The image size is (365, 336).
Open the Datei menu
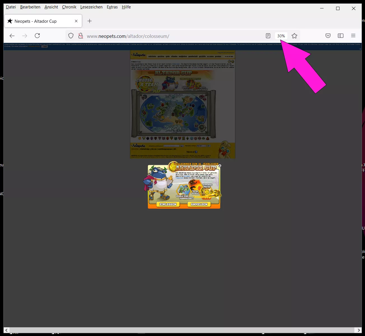click(x=11, y=7)
